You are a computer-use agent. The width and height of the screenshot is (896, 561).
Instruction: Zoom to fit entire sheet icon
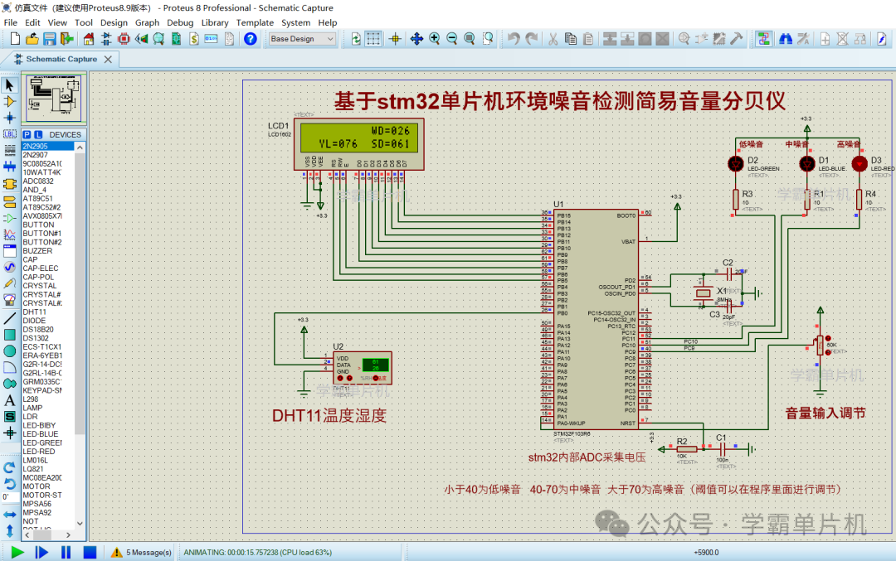coord(470,39)
